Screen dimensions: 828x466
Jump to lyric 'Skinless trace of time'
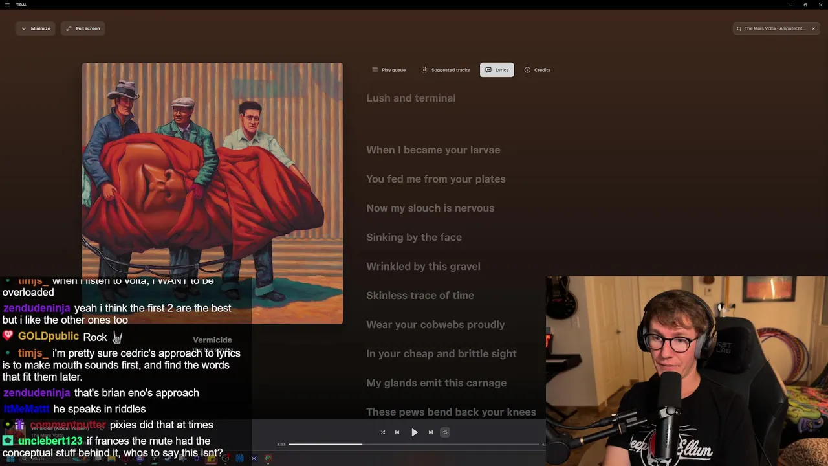420,296
